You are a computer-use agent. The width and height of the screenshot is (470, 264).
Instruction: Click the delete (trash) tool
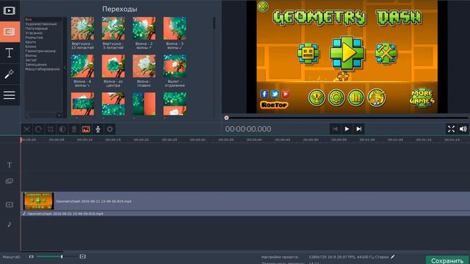pos(74,129)
